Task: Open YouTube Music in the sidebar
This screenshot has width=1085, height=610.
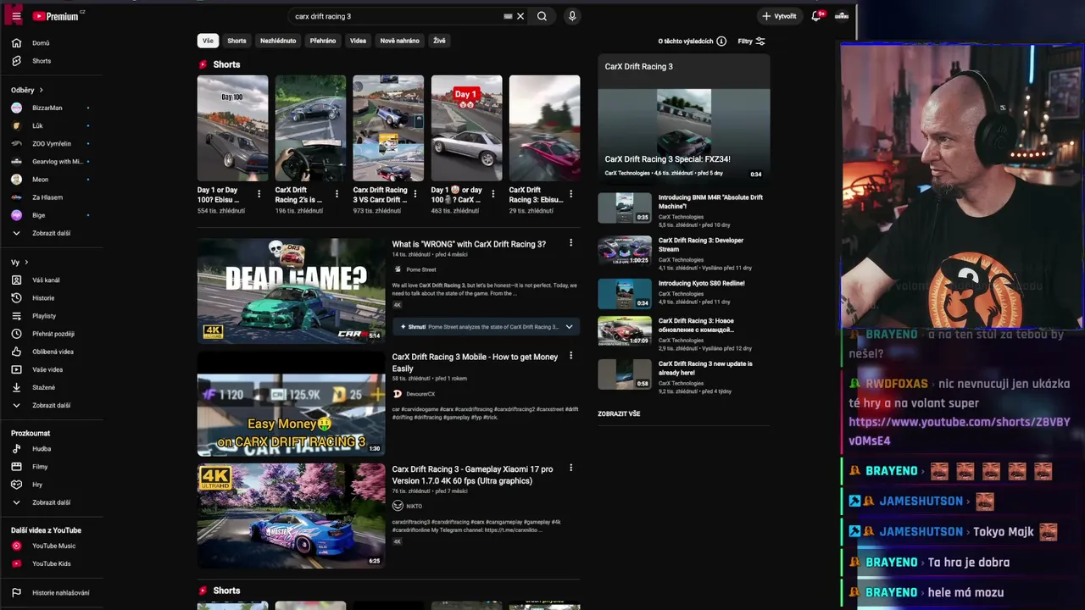Action: pyautogui.click(x=52, y=546)
